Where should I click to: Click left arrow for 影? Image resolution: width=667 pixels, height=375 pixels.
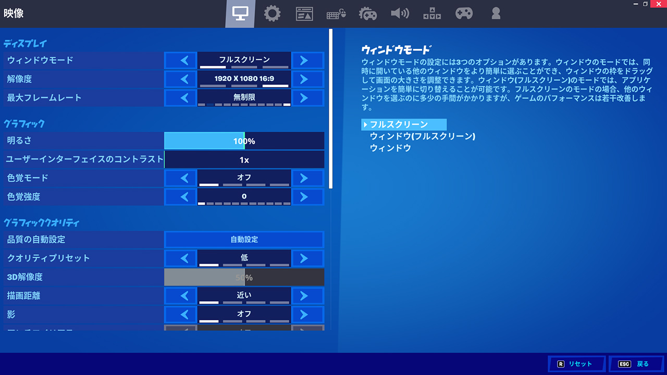(x=181, y=315)
